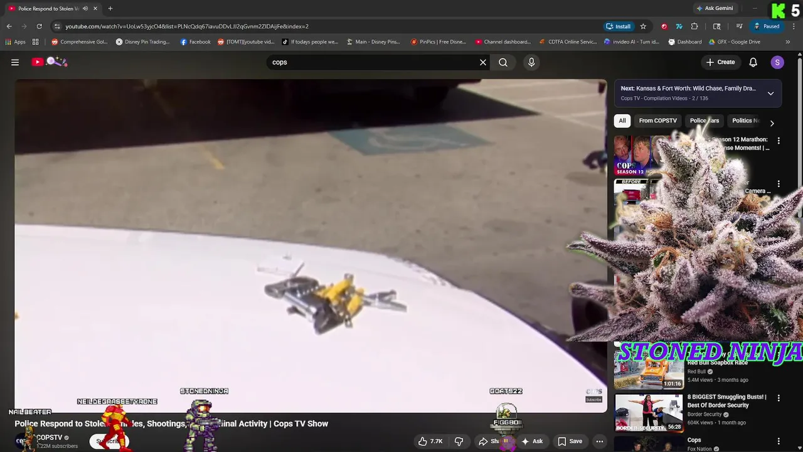Viewport: 803px width, 452px height.
Task: Go to YouTube home via logo
Action: pos(50,62)
